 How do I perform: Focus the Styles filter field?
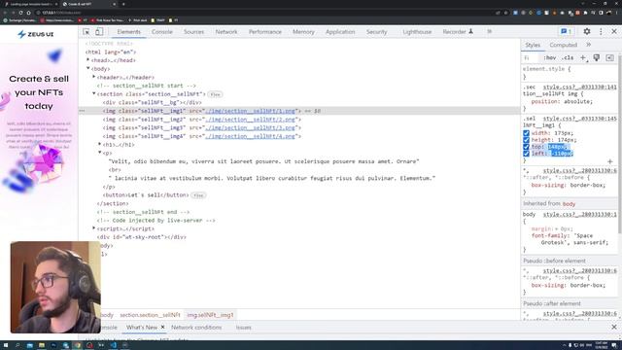pos(531,58)
